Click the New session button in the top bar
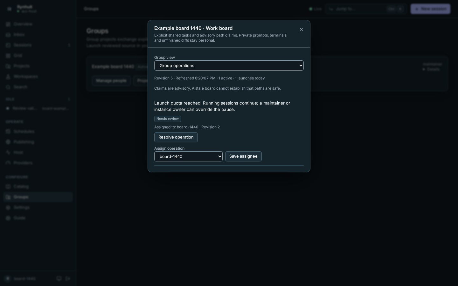The width and height of the screenshot is (458, 286). (x=430, y=9)
